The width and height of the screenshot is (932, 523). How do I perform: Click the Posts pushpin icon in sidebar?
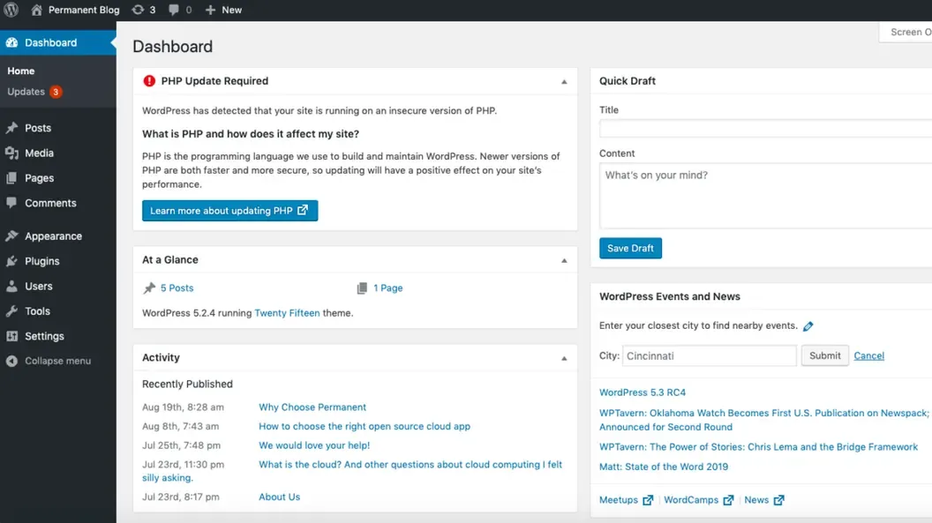(11, 128)
